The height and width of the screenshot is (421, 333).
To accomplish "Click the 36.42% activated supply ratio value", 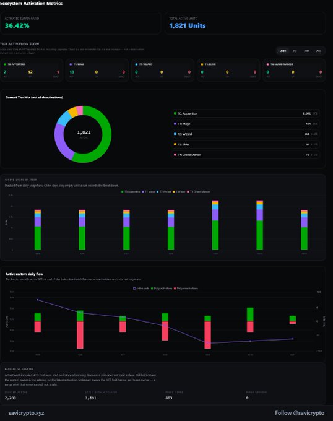I will (x=17, y=25).
